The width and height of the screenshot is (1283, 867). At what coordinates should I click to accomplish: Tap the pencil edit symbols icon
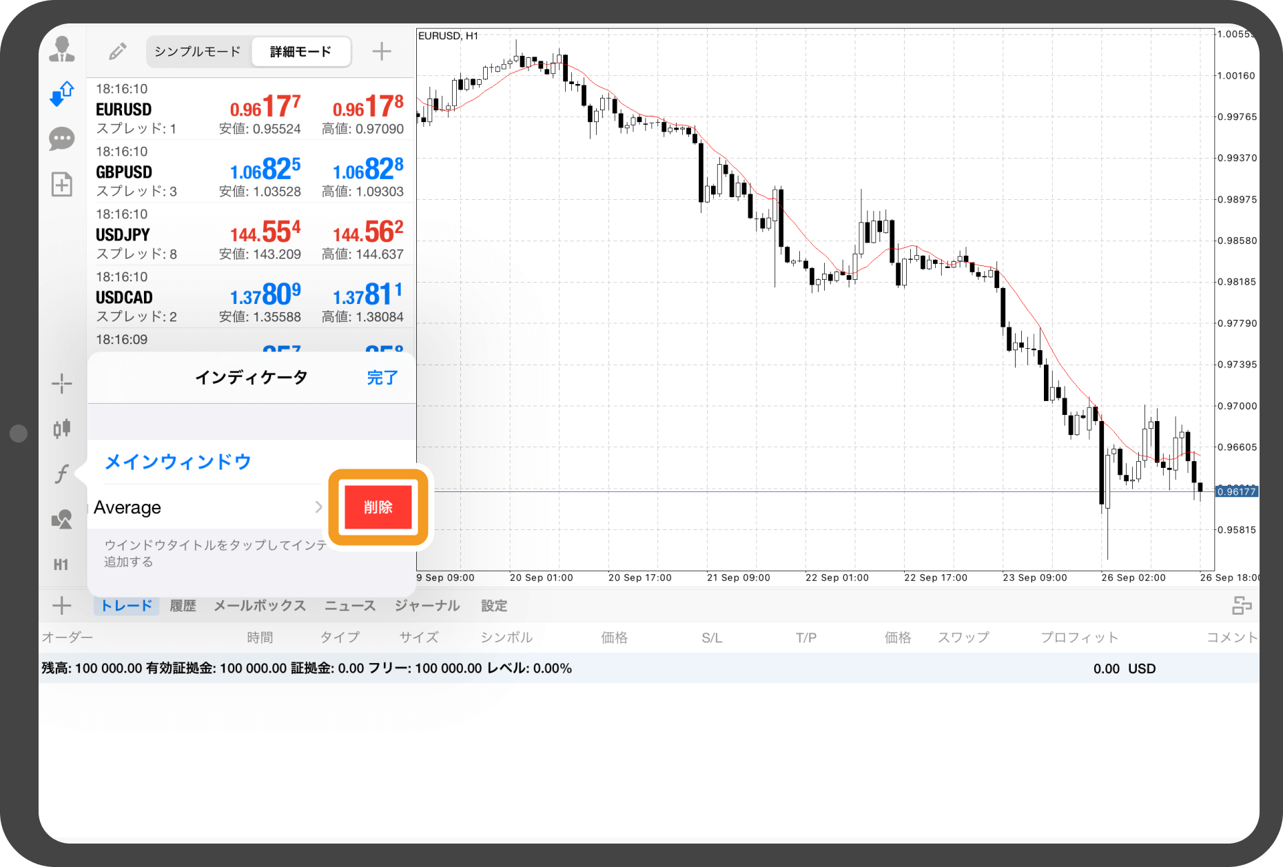coord(118,51)
